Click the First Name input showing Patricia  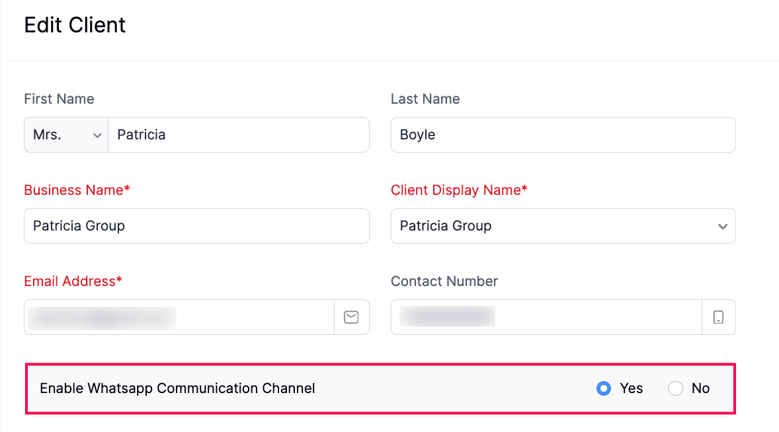238,135
